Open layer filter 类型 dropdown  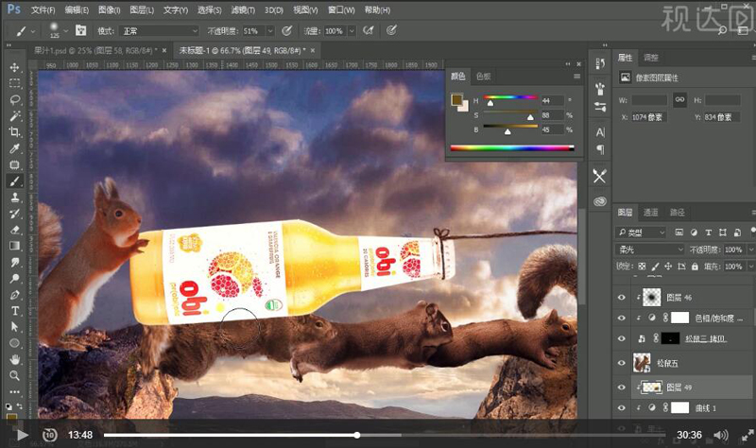coord(641,233)
